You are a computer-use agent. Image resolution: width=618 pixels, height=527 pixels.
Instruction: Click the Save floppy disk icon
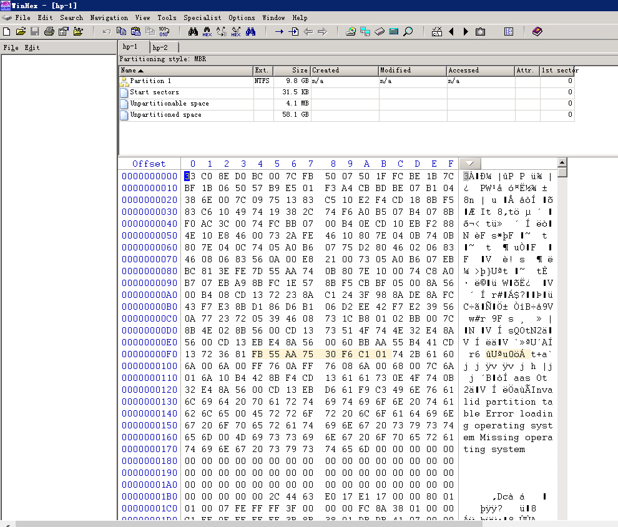35,32
